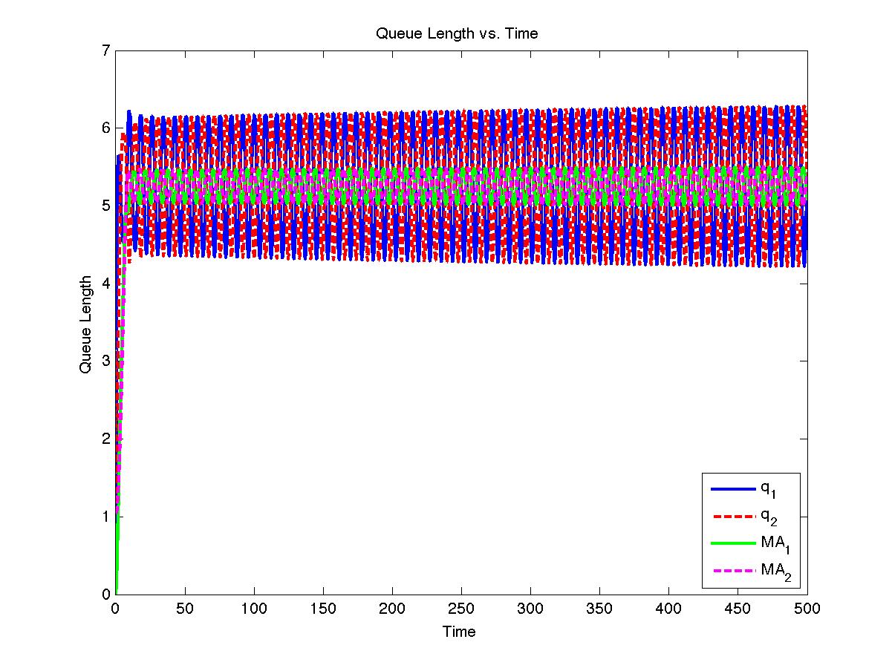
Task: Select x-axis tick label 250
Action: coord(461,608)
